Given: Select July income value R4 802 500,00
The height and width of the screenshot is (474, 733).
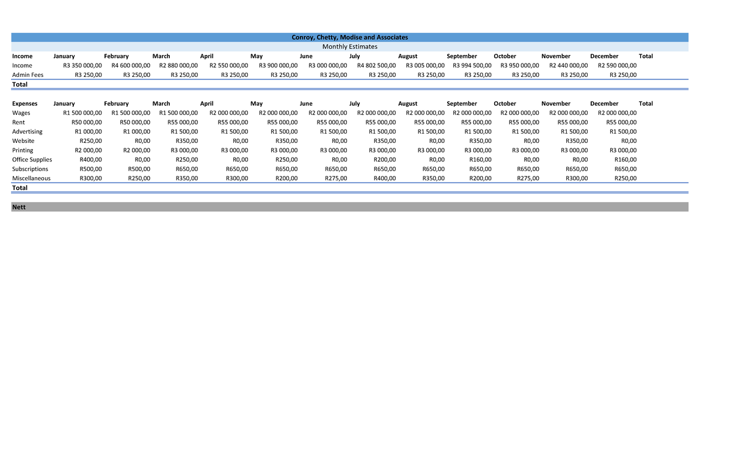Looking at the screenshot, I should pyautogui.click(x=376, y=65).
